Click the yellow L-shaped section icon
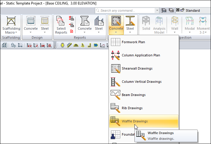The image size is (211, 144). [89, 45]
